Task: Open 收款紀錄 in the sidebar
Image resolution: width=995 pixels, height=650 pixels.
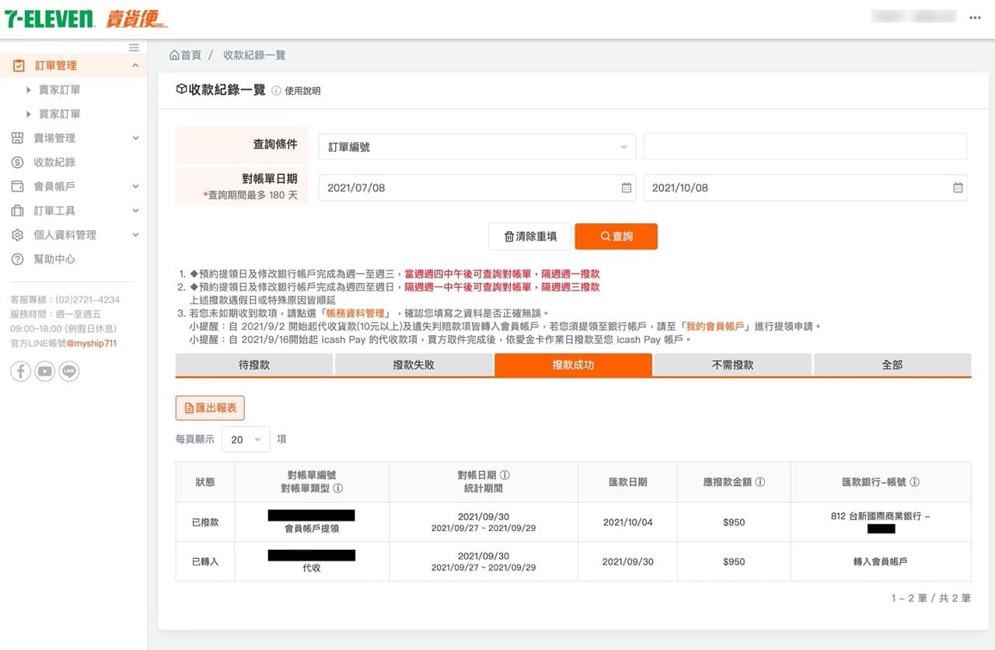Action: pyautogui.click(x=54, y=162)
